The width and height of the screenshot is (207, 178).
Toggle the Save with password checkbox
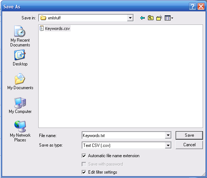(84, 164)
